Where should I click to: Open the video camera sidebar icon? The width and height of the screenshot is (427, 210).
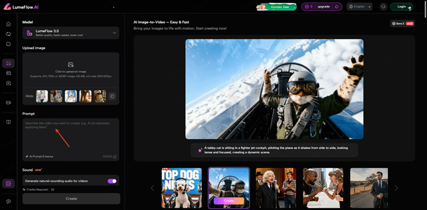(x=9, y=103)
